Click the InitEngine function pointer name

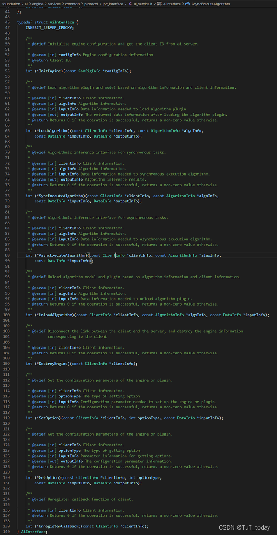(x=50, y=71)
